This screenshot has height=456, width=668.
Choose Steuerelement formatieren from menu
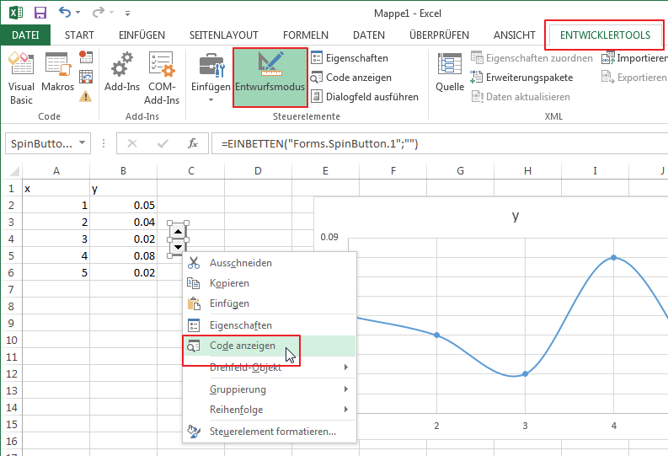coord(270,432)
